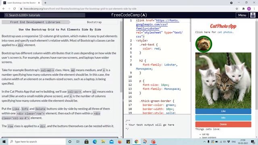
Task: Click the CatPhotoApp heading in preview
Action: coord(223,26)
